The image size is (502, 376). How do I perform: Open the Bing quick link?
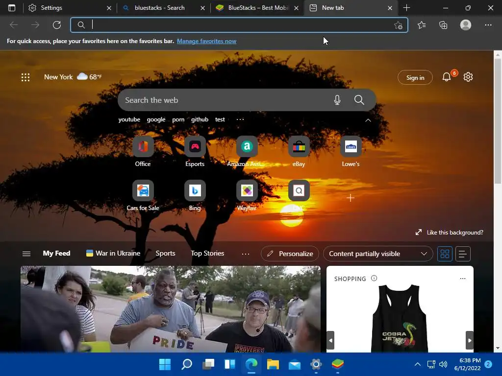(195, 196)
